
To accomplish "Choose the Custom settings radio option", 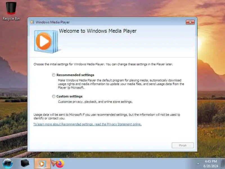I will (x=54, y=96).
